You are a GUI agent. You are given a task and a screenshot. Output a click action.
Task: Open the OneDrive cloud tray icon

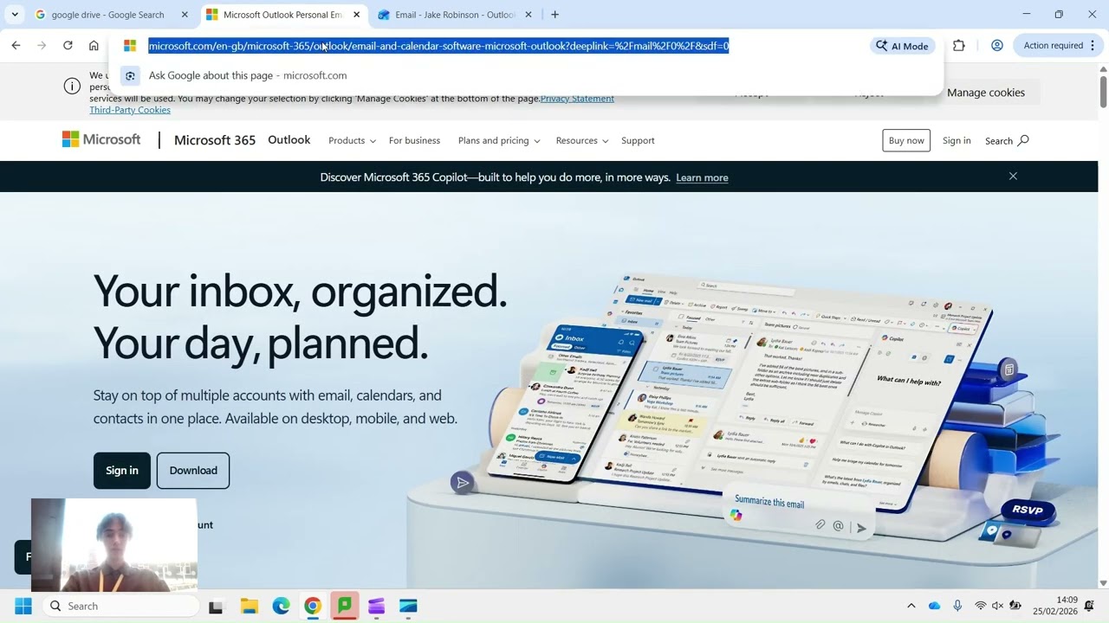(934, 606)
